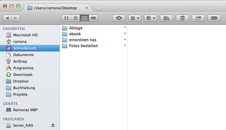
Task: Open the gear action menu
Action: (151, 18)
